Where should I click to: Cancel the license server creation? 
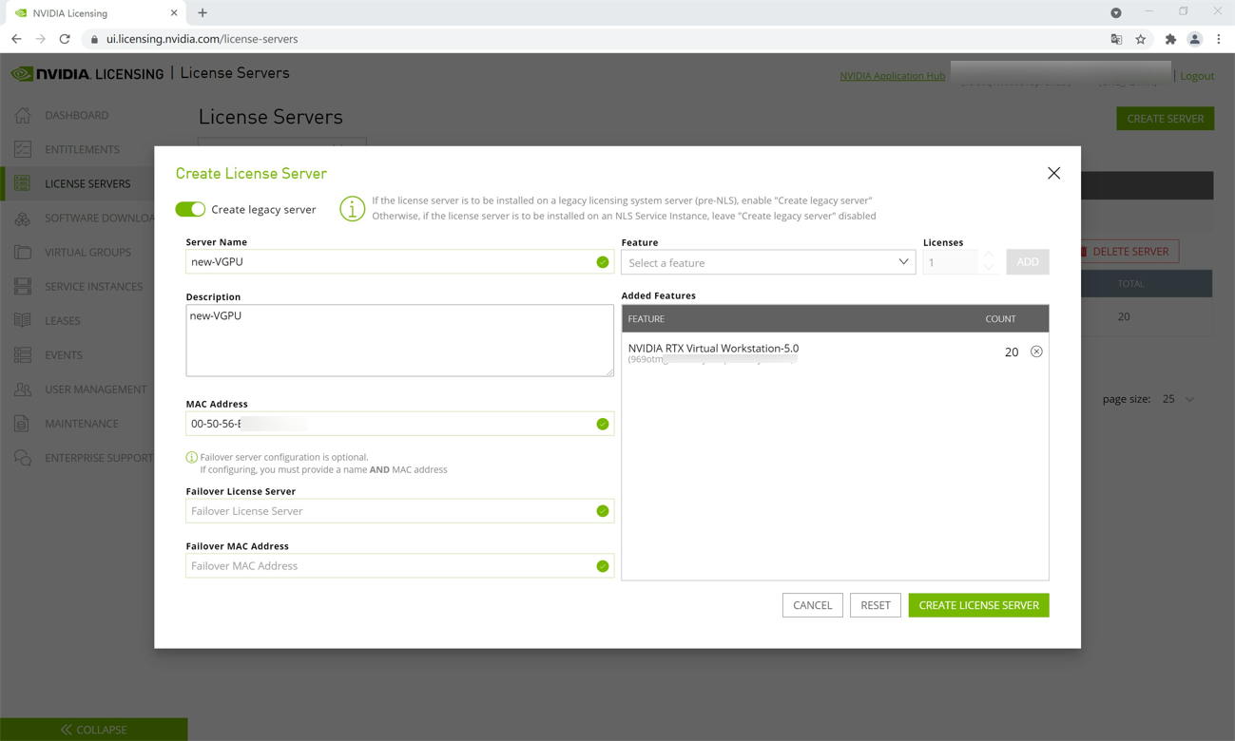coord(812,605)
